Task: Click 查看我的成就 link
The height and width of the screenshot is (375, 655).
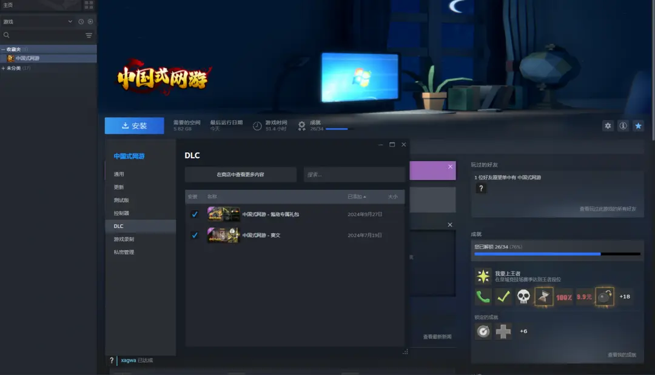Action: pyautogui.click(x=622, y=354)
